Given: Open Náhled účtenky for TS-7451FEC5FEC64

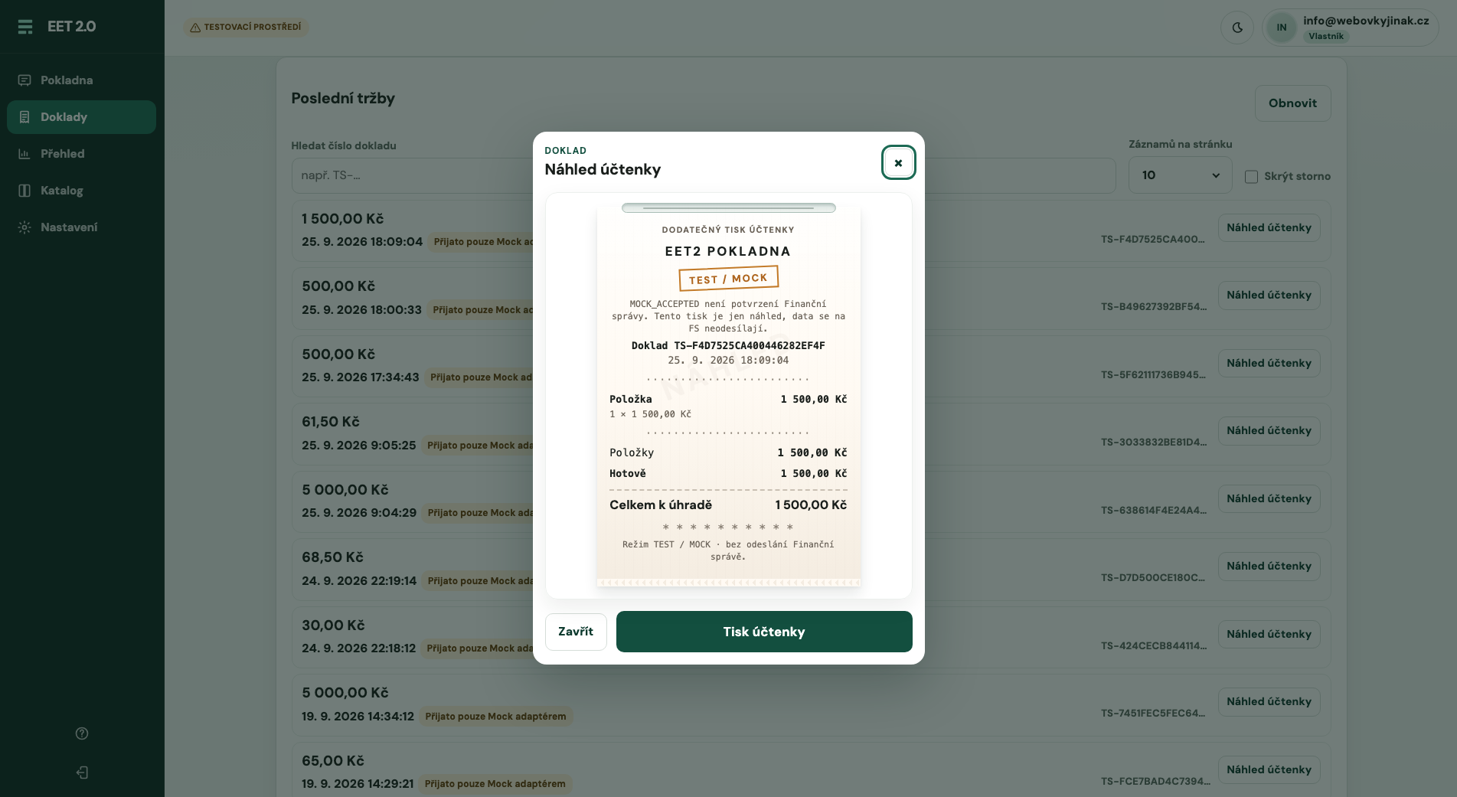Looking at the screenshot, I should pyautogui.click(x=1269, y=701).
